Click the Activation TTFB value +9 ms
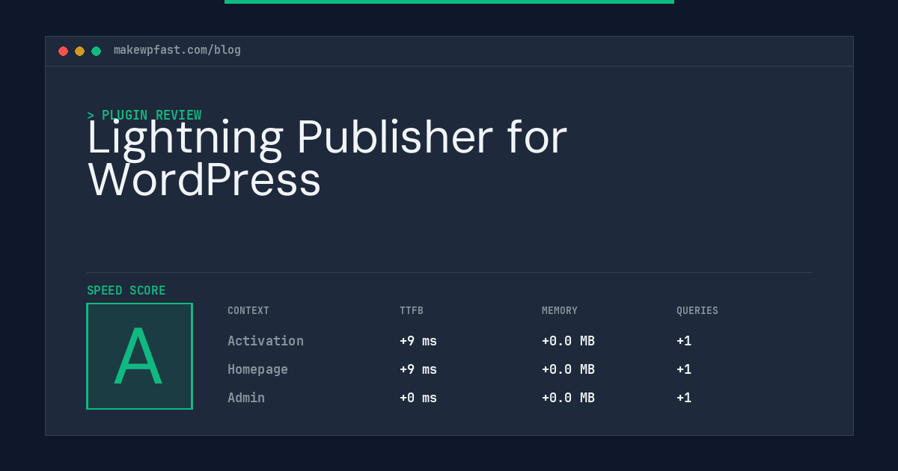The width and height of the screenshot is (898, 471). coord(418,341)
